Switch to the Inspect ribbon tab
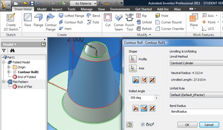The image size is (223, 130). click(57, 9)
